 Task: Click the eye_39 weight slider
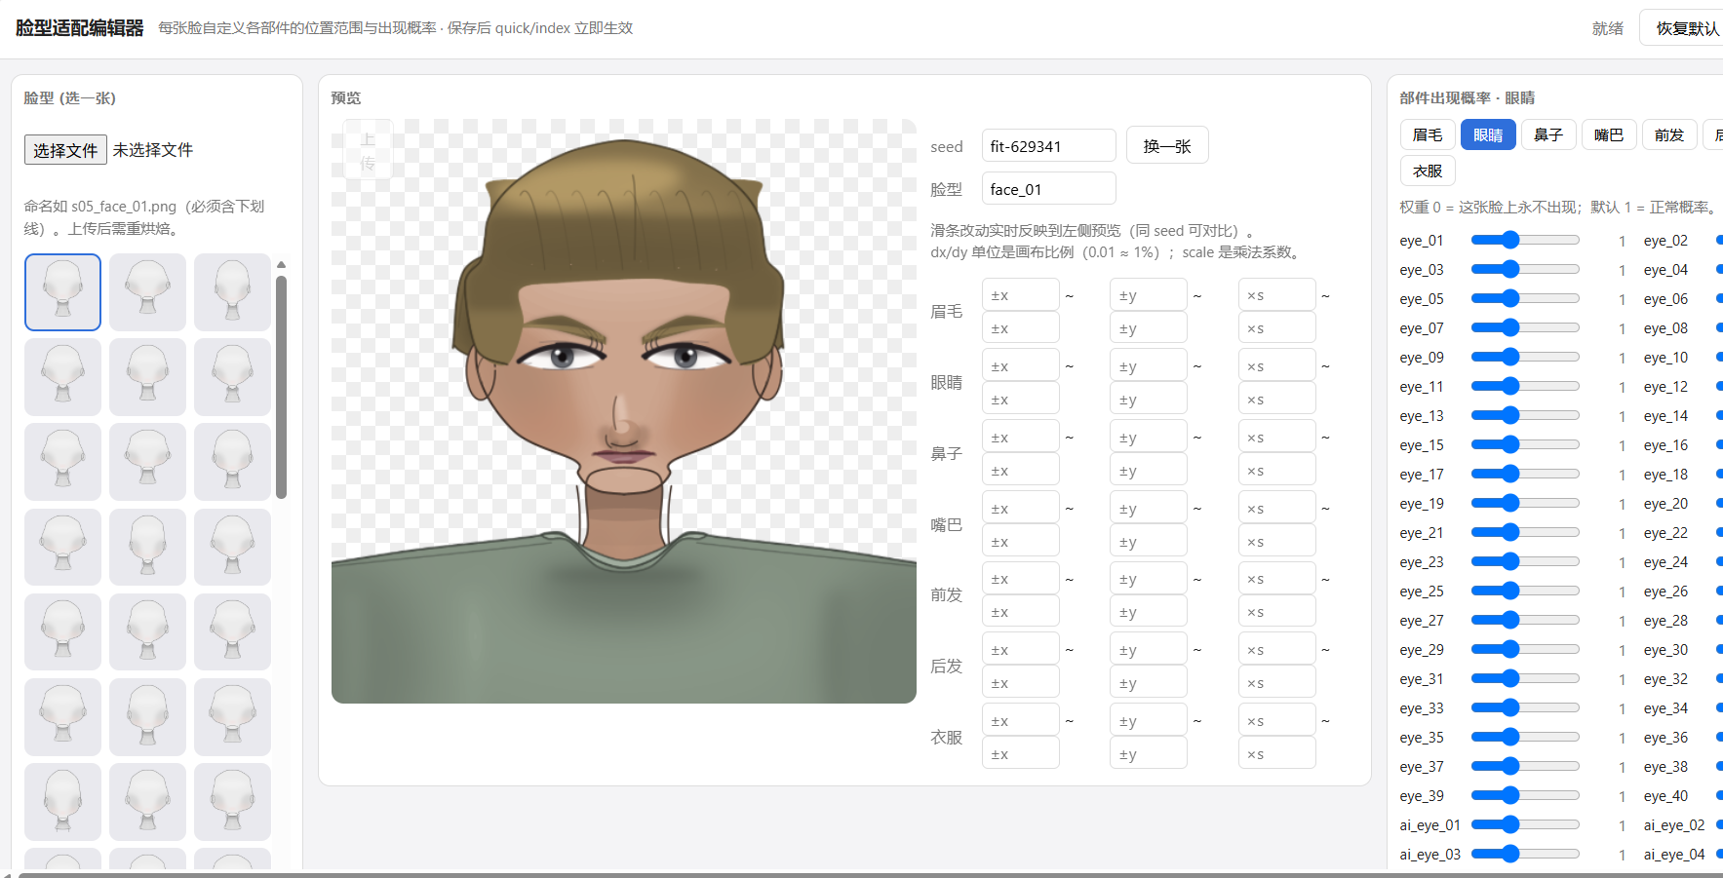click(1525, 795)
